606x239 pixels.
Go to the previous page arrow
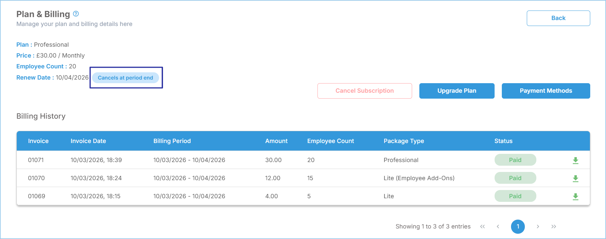click(498, 227)
